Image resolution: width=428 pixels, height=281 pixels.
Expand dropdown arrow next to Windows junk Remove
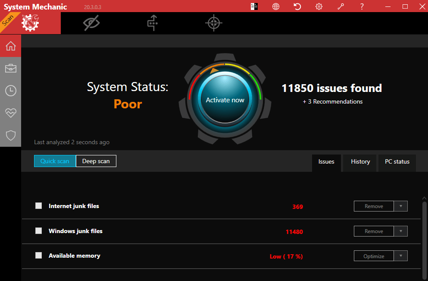point(401,231)
